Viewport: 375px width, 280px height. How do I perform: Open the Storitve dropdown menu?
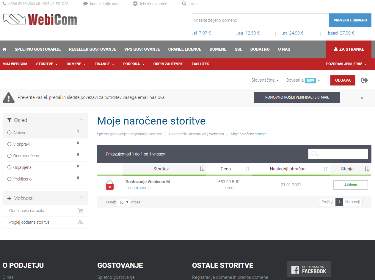[47, 64]
